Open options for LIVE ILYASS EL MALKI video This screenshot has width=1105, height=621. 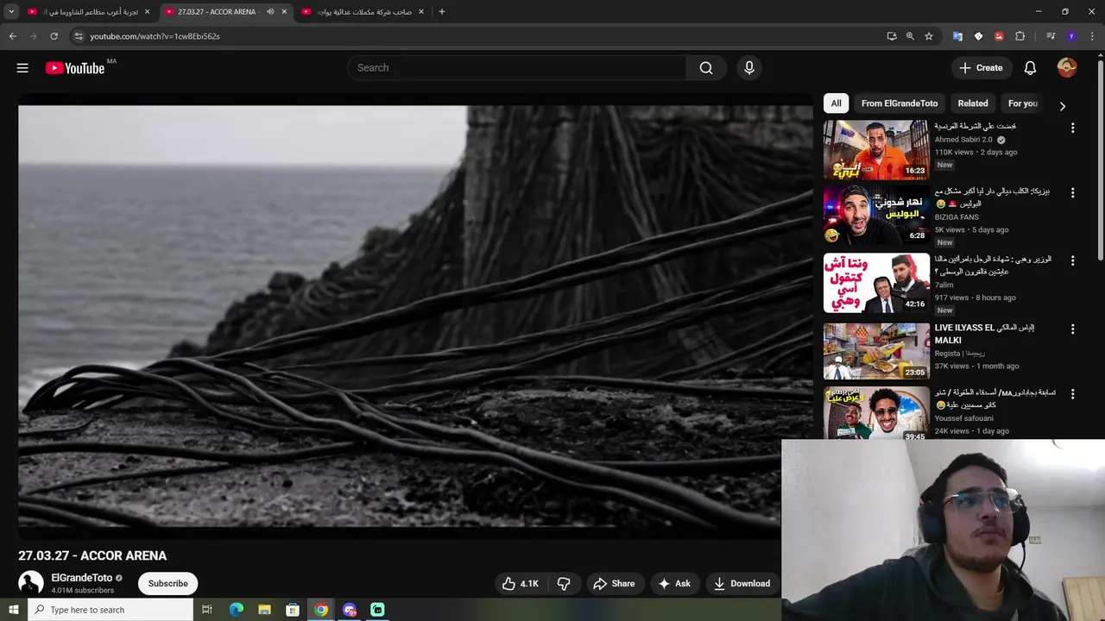point(1072,329)
